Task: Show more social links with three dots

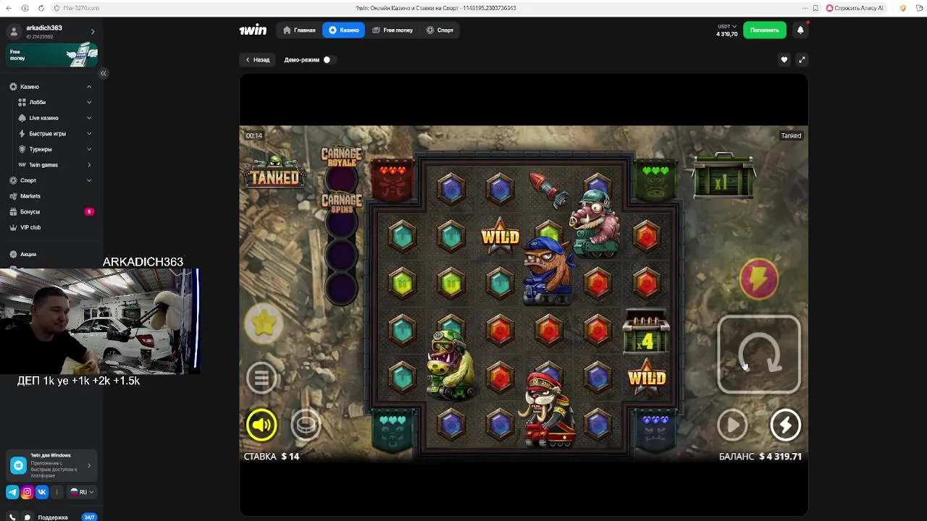Action: tap(56, 492)
